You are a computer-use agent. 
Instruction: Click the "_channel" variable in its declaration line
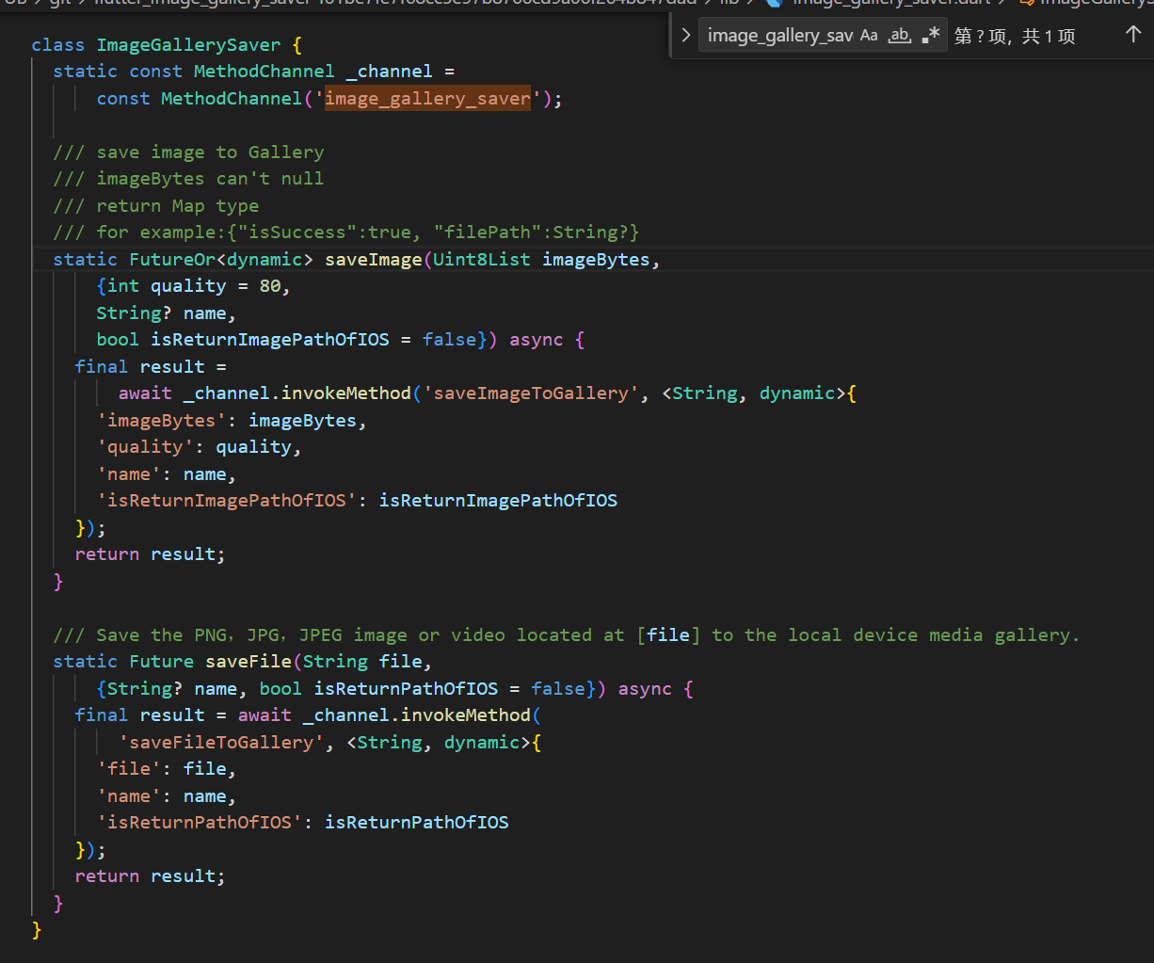tap(390, 72)
